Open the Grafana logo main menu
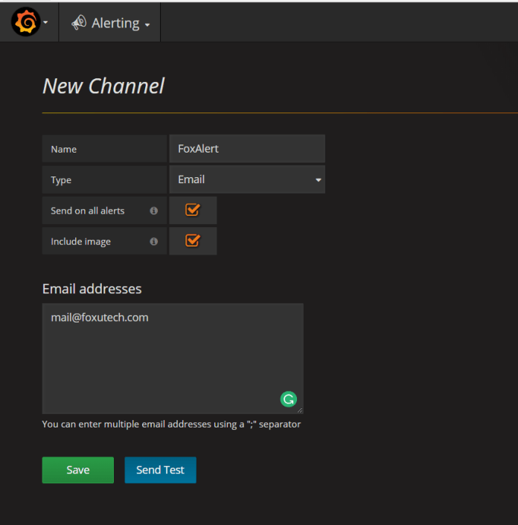The image size is (518, 525). 26,22
